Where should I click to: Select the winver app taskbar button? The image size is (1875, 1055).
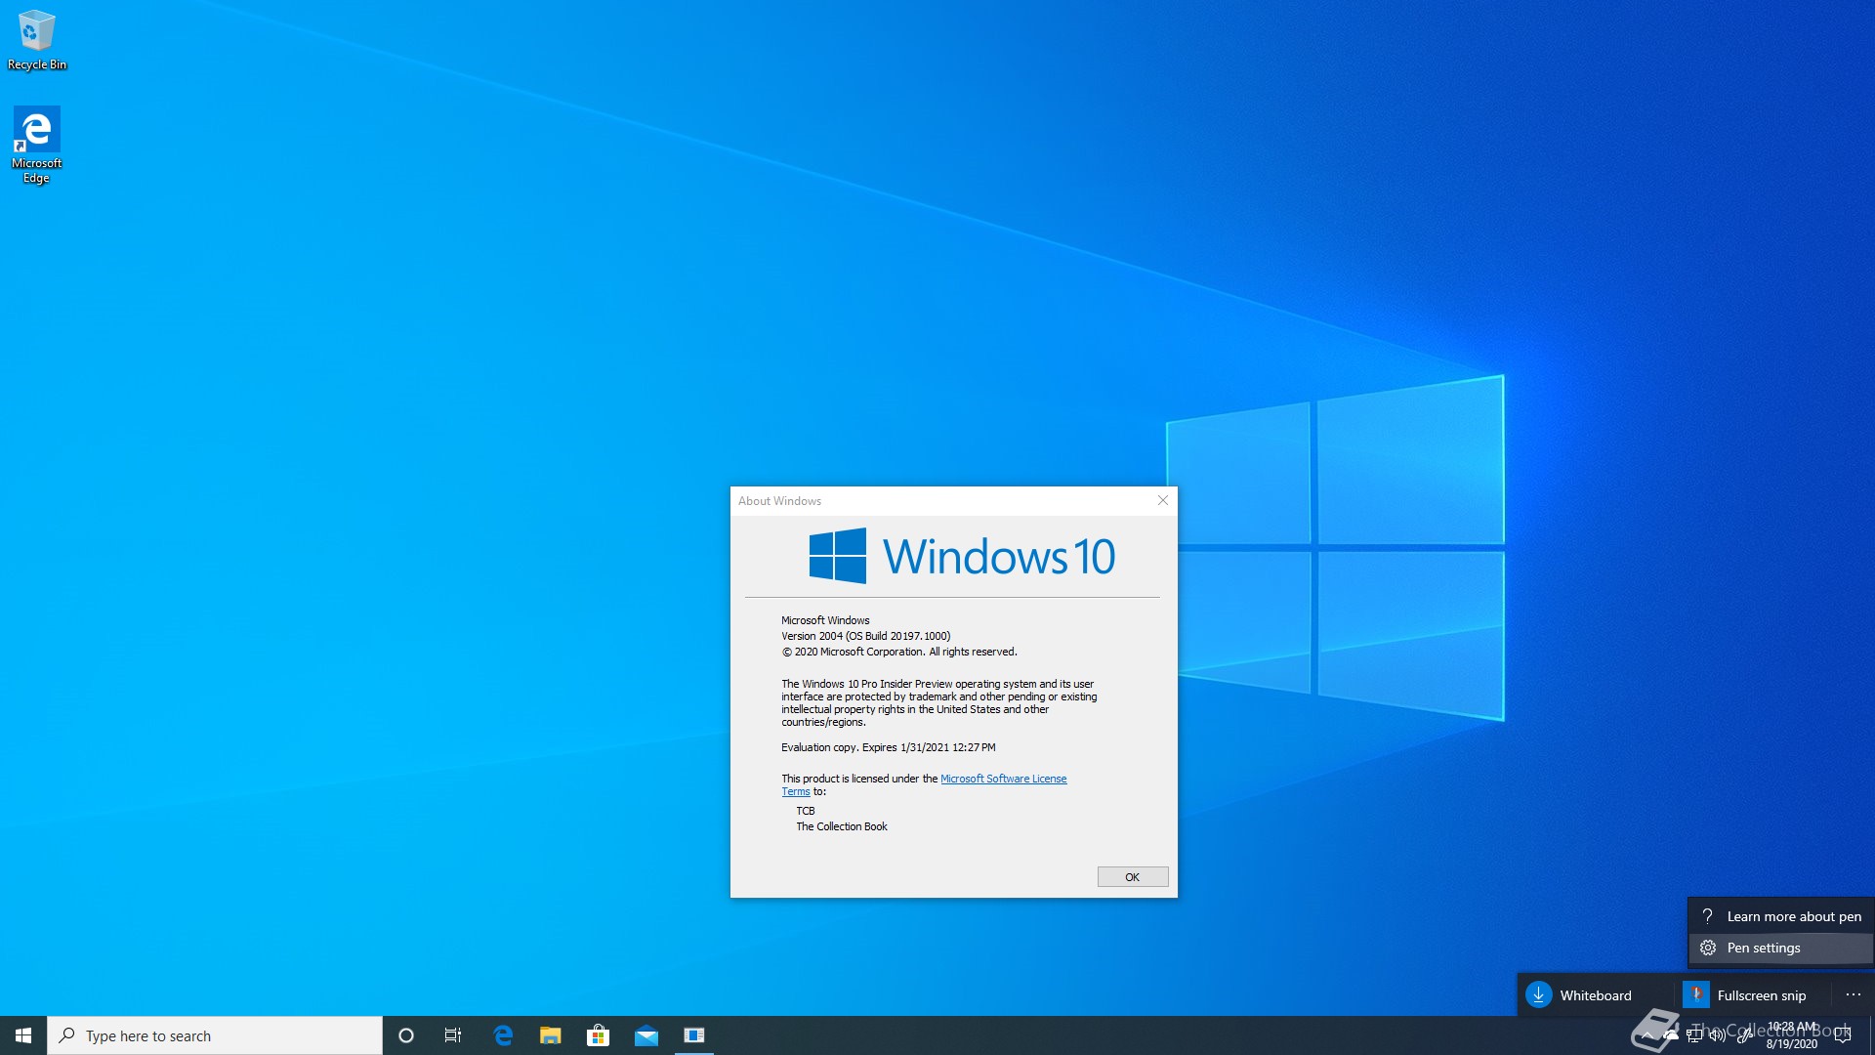click(x=694, y=1035)
